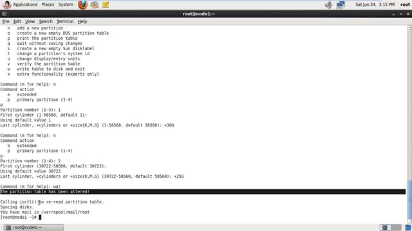Click the terminal scrollbar thumb
Viewport: 412px width, 231px height.
pos(409,199)
